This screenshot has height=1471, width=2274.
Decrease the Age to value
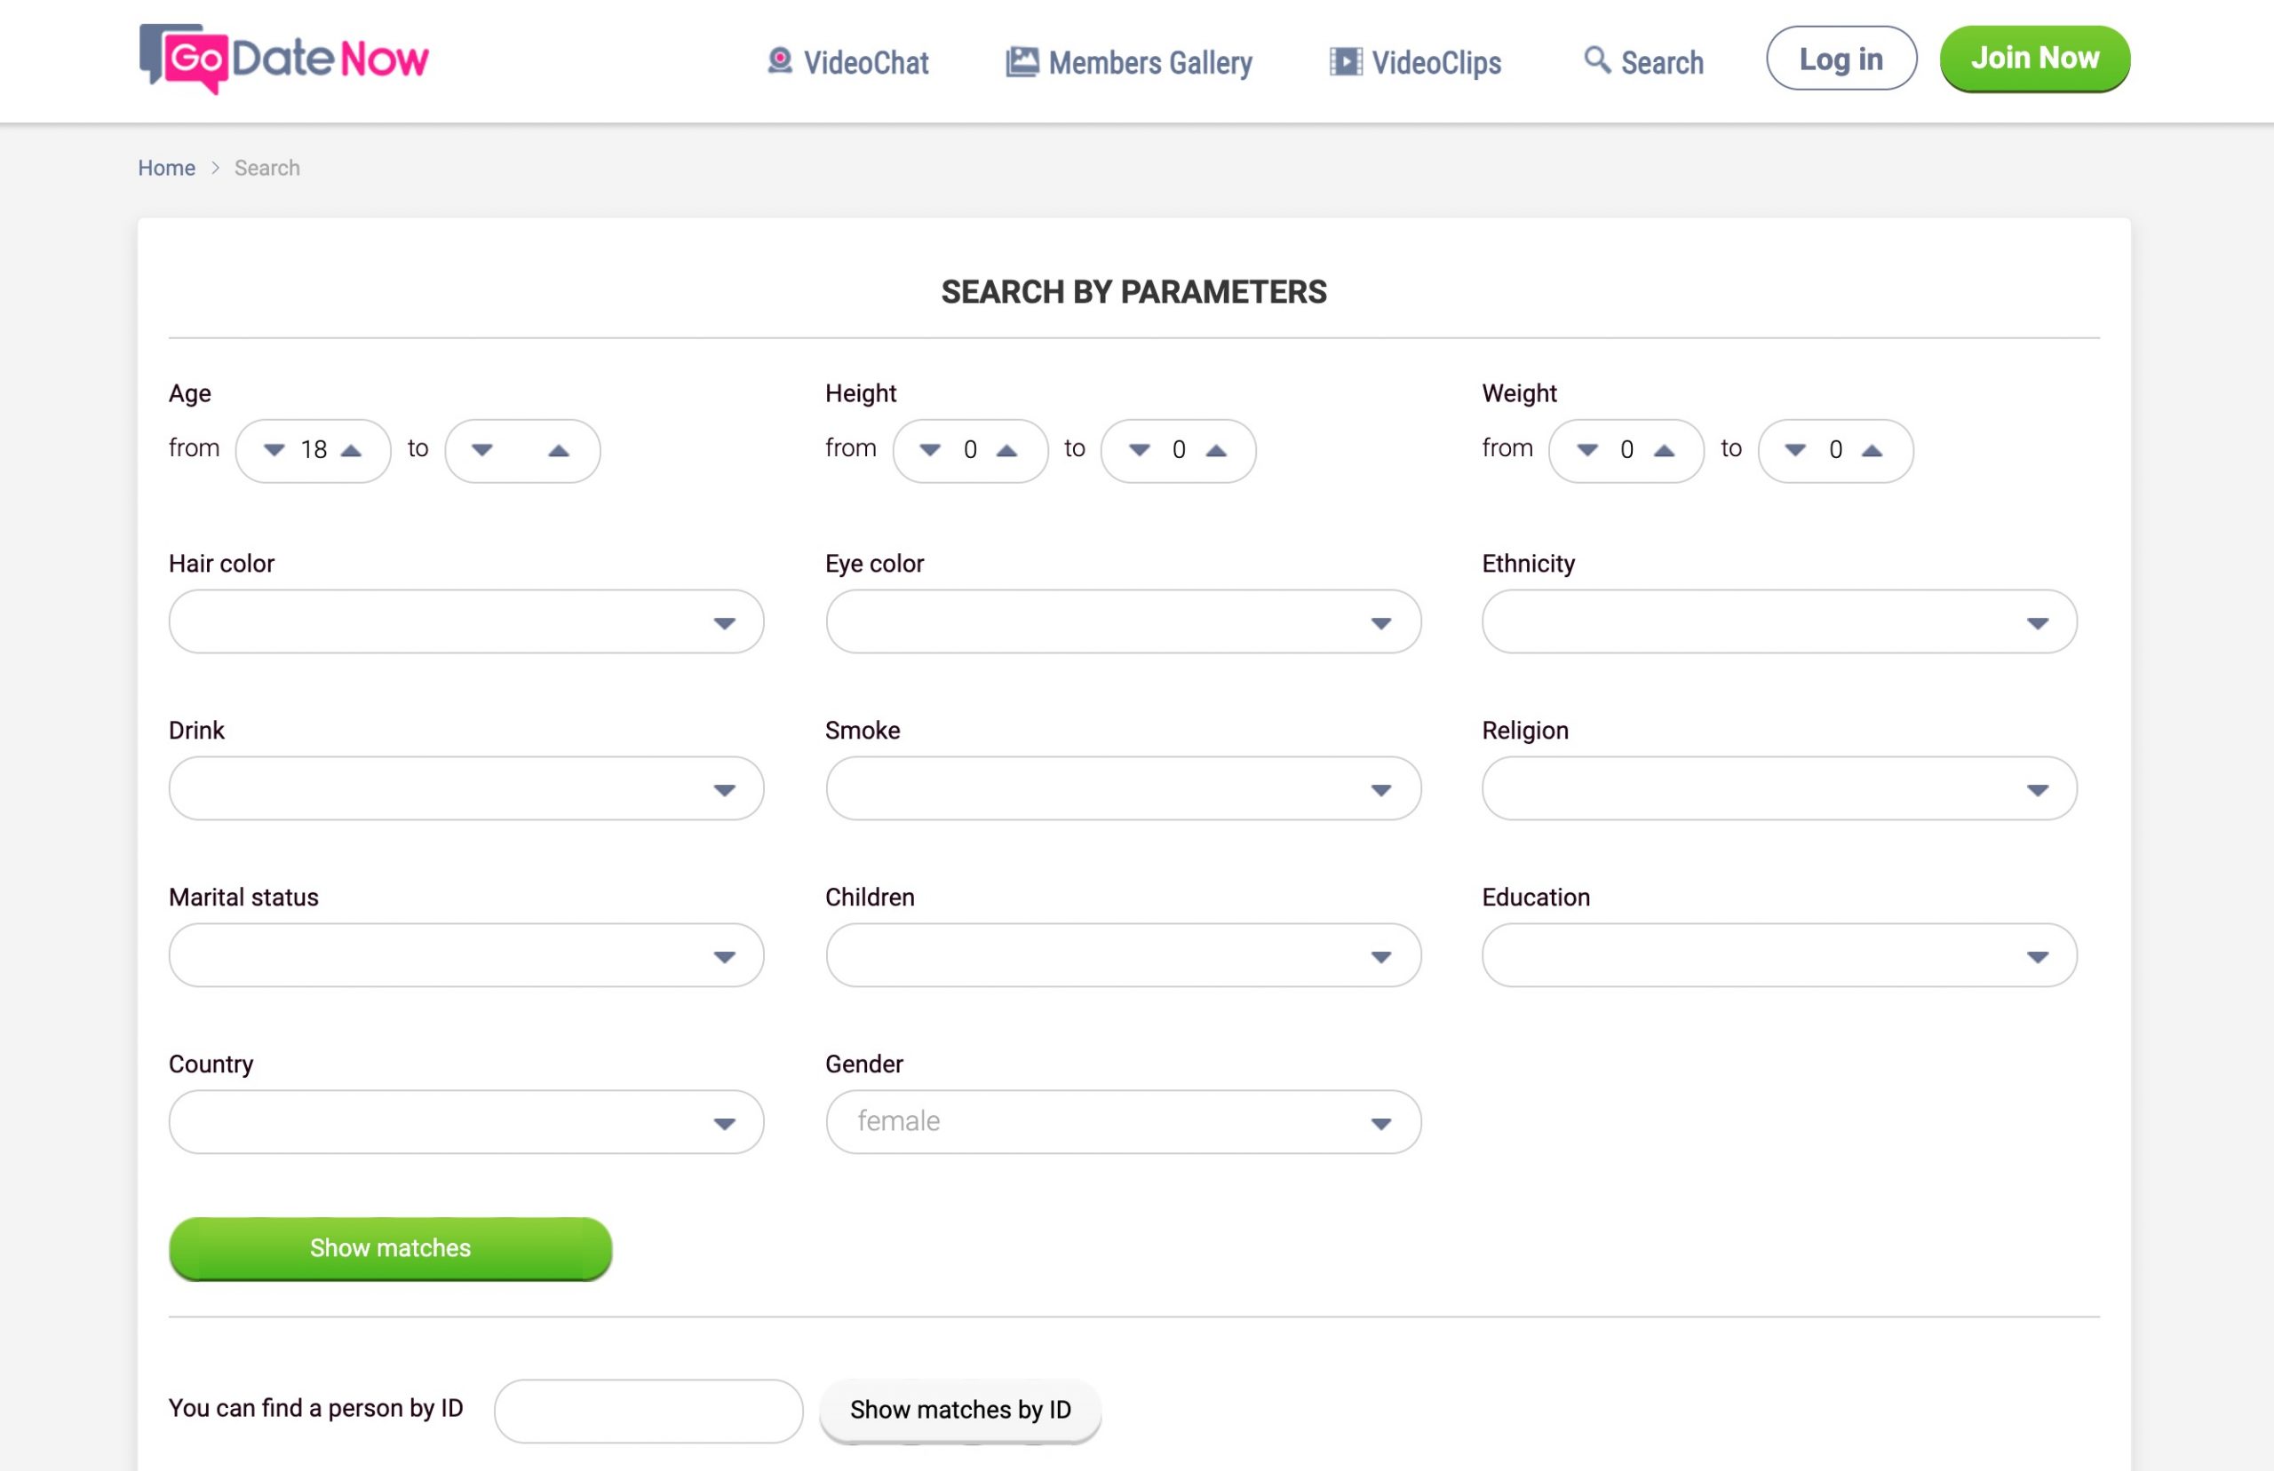[x=482, y=451]
